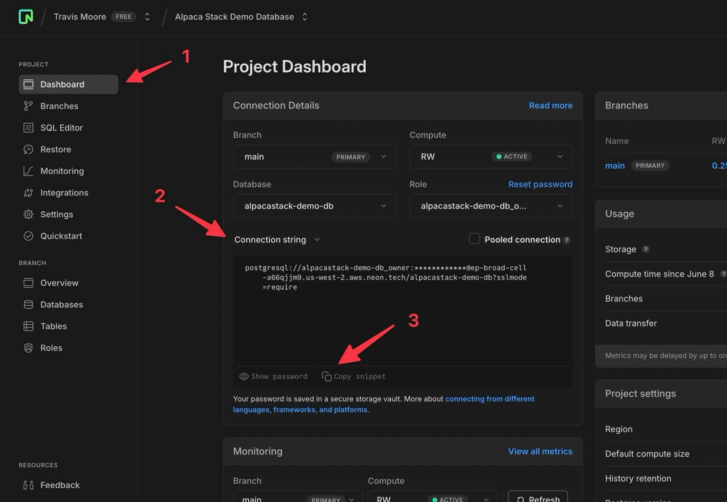Click the Pooled connection help icon

[x=567, y=240]
